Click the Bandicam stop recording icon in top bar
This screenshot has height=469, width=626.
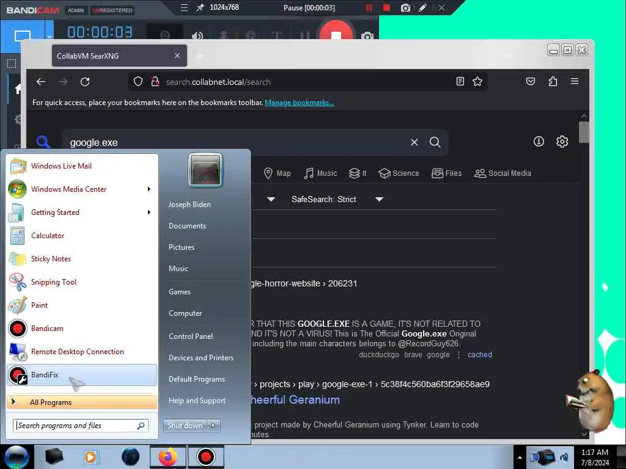(386, 7)
